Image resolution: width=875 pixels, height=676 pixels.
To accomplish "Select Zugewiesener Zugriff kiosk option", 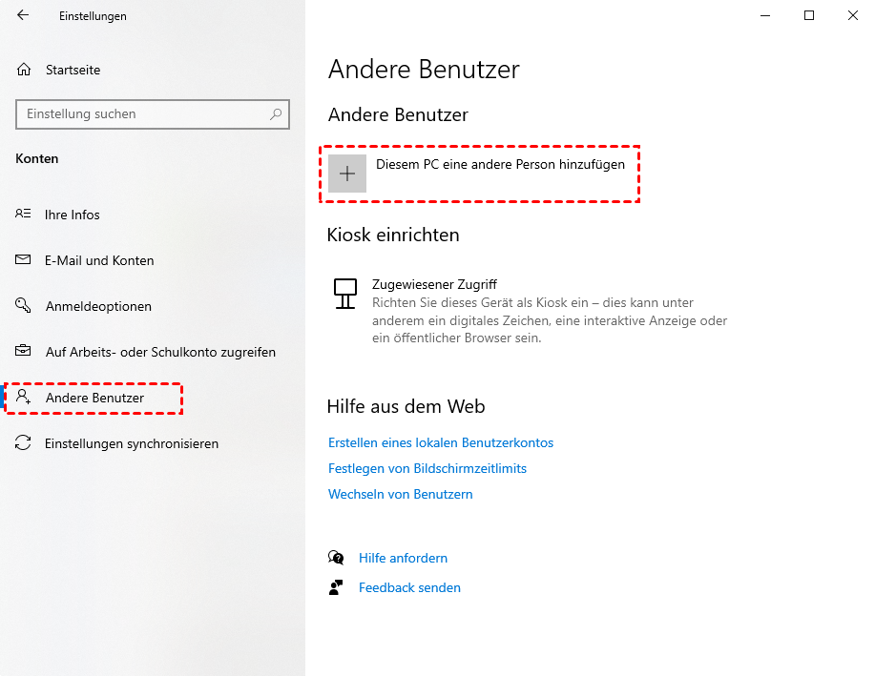I will 434,284.
